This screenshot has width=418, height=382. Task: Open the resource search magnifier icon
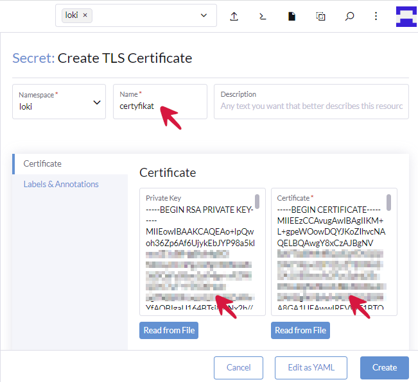pos(349,16)
